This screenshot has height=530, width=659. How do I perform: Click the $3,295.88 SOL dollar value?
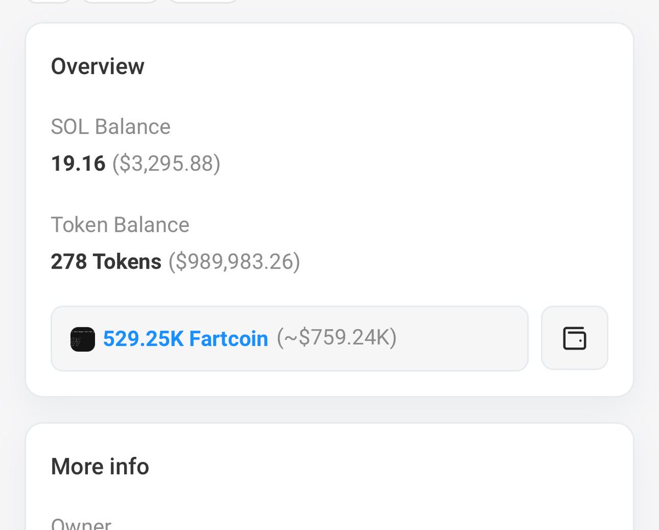coord(166,164)
